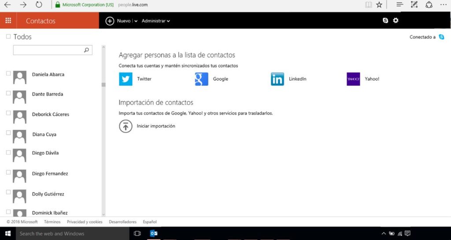
Task: Tick the checkbox for Deborick Cáceres
Action: click(x=8, y=113)
